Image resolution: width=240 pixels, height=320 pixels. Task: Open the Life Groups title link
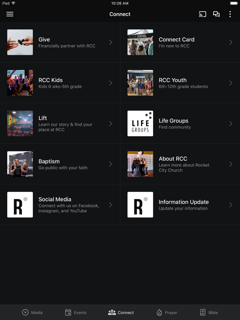pos(173,121)
